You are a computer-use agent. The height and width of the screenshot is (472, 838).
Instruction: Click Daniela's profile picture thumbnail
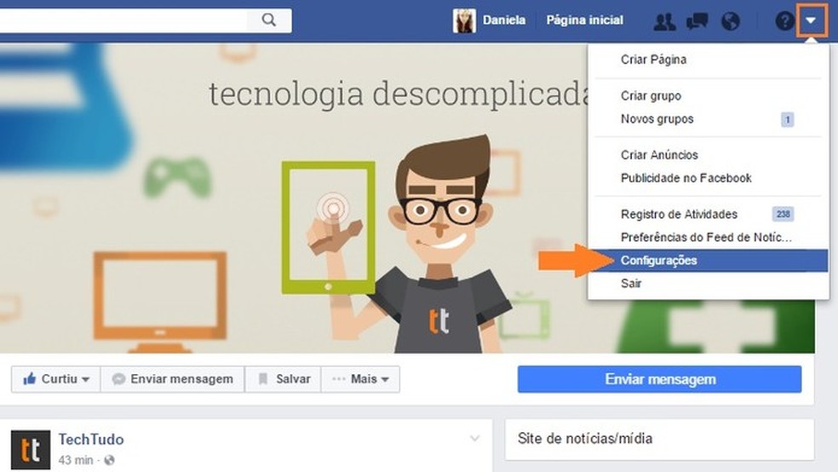(464, 20)
